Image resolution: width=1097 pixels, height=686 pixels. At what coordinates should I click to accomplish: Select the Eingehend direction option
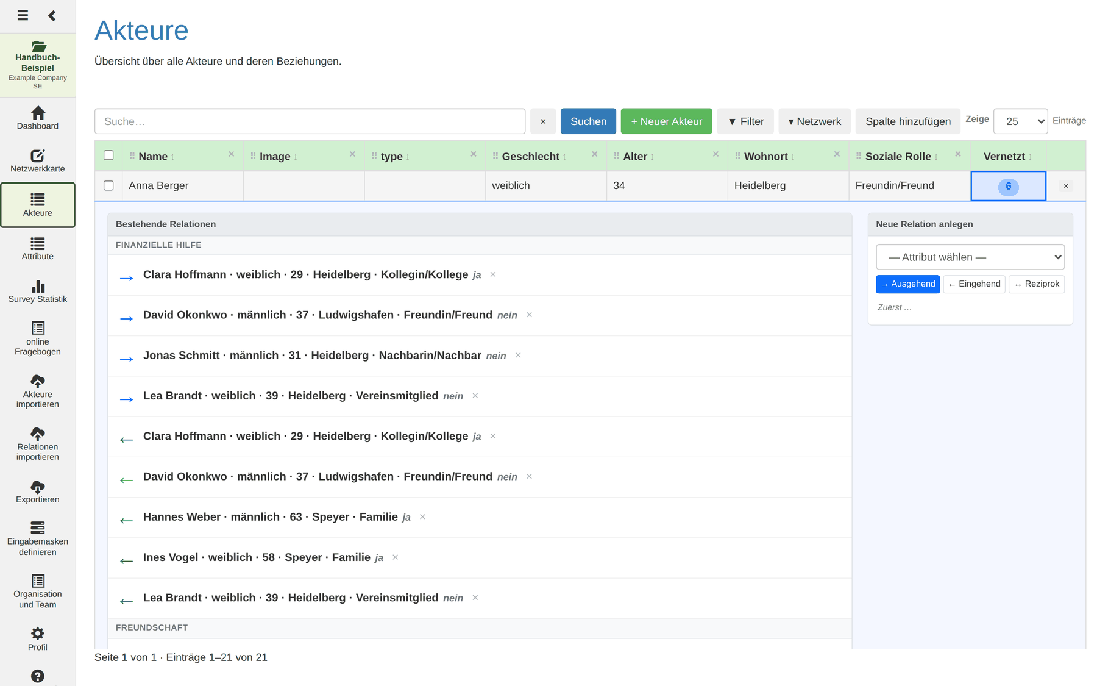click(974, 284)
